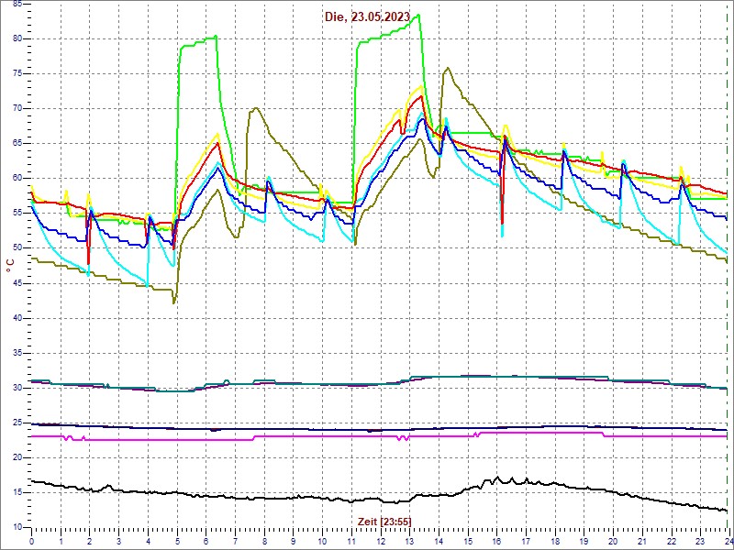Screen dimensions: 734x550
Task: Click hour 9 on the time axis
Action: pyautogui.click(x=293, y=541)
